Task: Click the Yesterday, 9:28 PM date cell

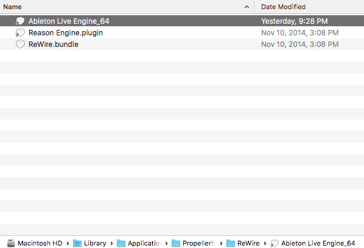Action: [295, 21]
